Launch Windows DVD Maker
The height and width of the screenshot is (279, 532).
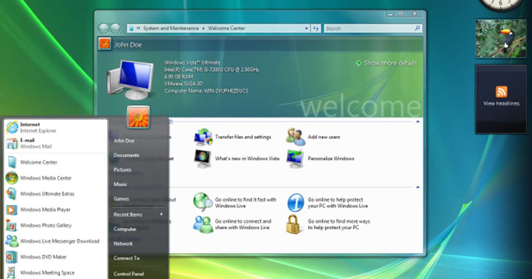pos(55,257)
